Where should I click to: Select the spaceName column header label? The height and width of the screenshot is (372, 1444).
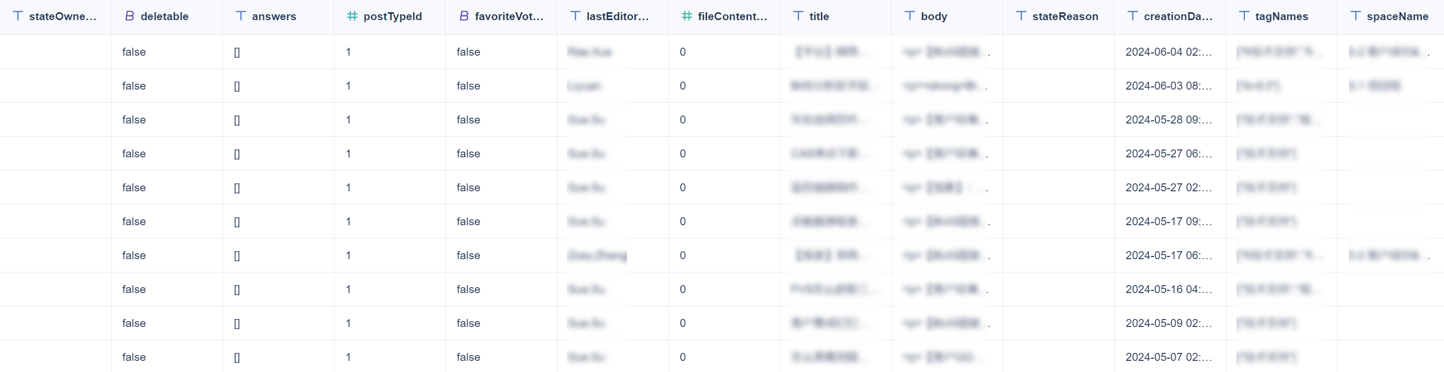(x=1397, y=16)
